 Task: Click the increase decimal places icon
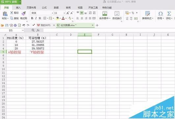coord(127,18)
